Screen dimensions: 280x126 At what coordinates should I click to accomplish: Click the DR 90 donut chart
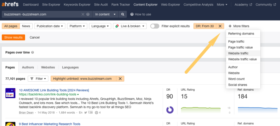[170, 110]
